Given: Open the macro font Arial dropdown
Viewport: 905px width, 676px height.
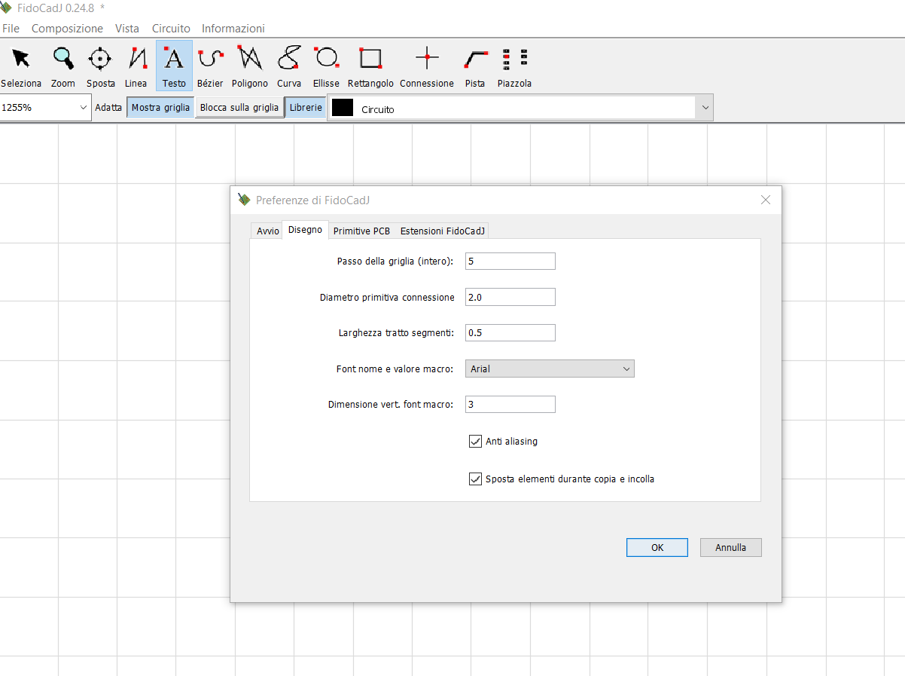Looking at the screenshot, I should [550, 369].
